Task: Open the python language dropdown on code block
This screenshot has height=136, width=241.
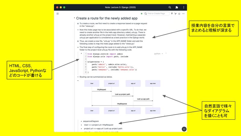Action: click(158, 54)
